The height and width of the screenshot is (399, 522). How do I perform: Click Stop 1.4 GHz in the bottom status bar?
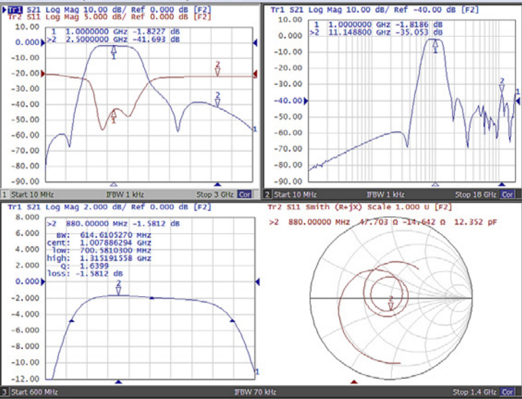click(475, 392)
